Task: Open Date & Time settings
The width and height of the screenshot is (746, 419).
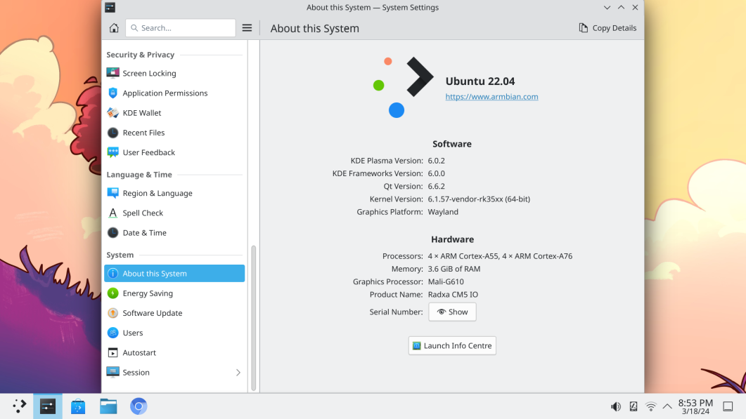Action: [x=174, y=233]
